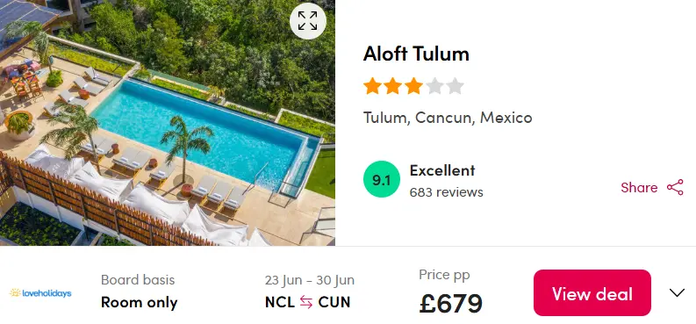This screenshot has height=324, width=696.
Task: Click the 683 reviews text
Action: tap(446, 192)
